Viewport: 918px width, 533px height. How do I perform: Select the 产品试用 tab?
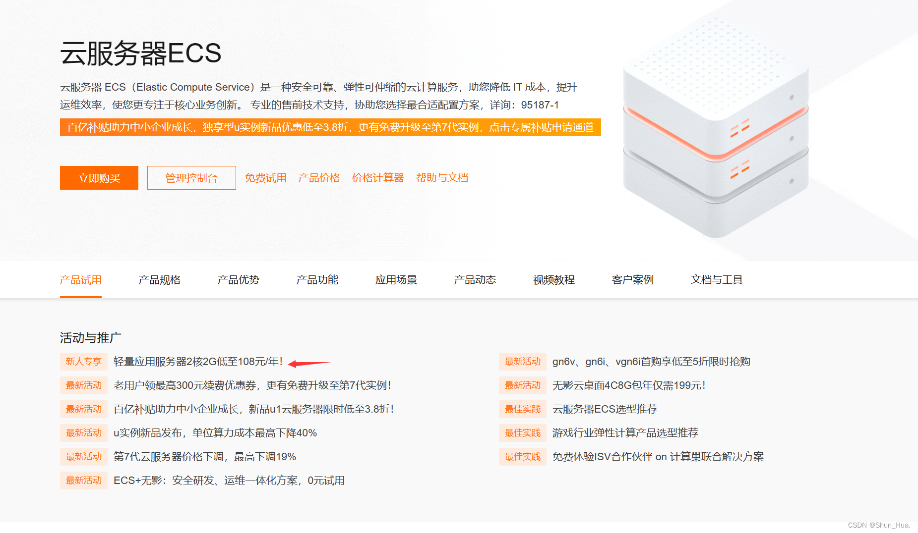(81, 280)
